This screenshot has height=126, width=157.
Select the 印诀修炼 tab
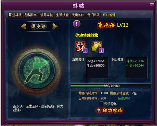109,15
